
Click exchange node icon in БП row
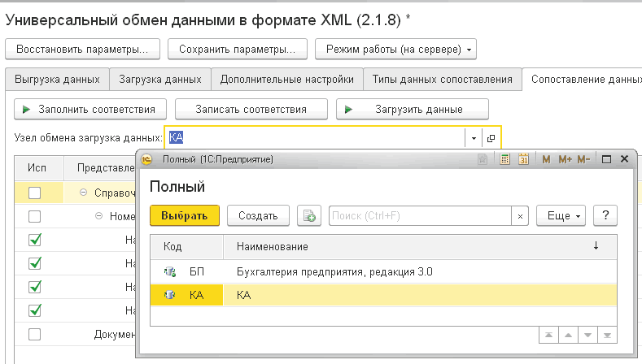point(169,271)
